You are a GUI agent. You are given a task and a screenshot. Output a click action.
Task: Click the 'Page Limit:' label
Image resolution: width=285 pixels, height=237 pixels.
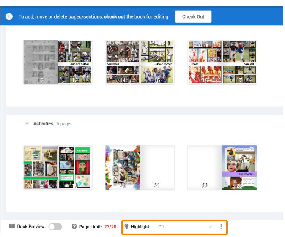coord(91,227)
